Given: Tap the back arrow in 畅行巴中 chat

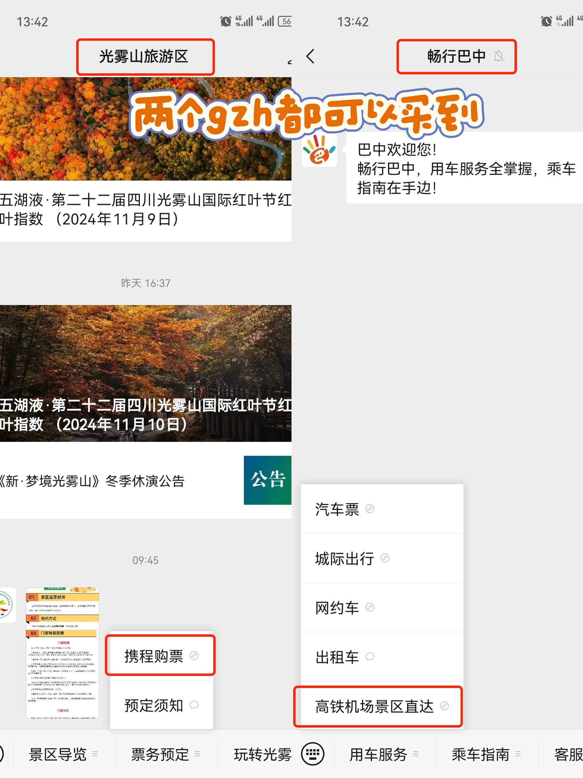Looking at the screenshot, I should coord(310,56).
